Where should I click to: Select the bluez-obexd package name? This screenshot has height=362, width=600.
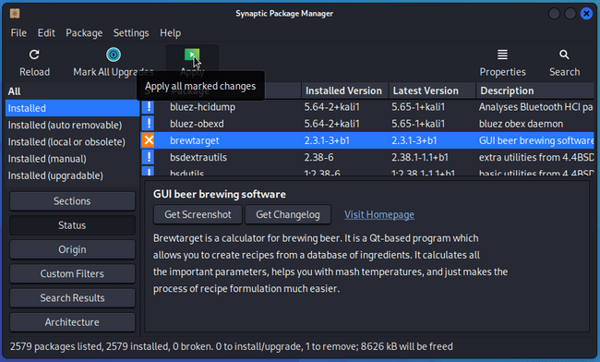coord(197,124)
